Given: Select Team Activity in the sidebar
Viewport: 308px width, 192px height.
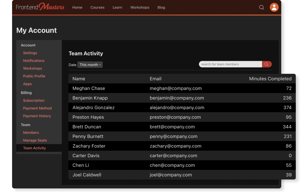Looking at the screenshot, I should 34,148.
